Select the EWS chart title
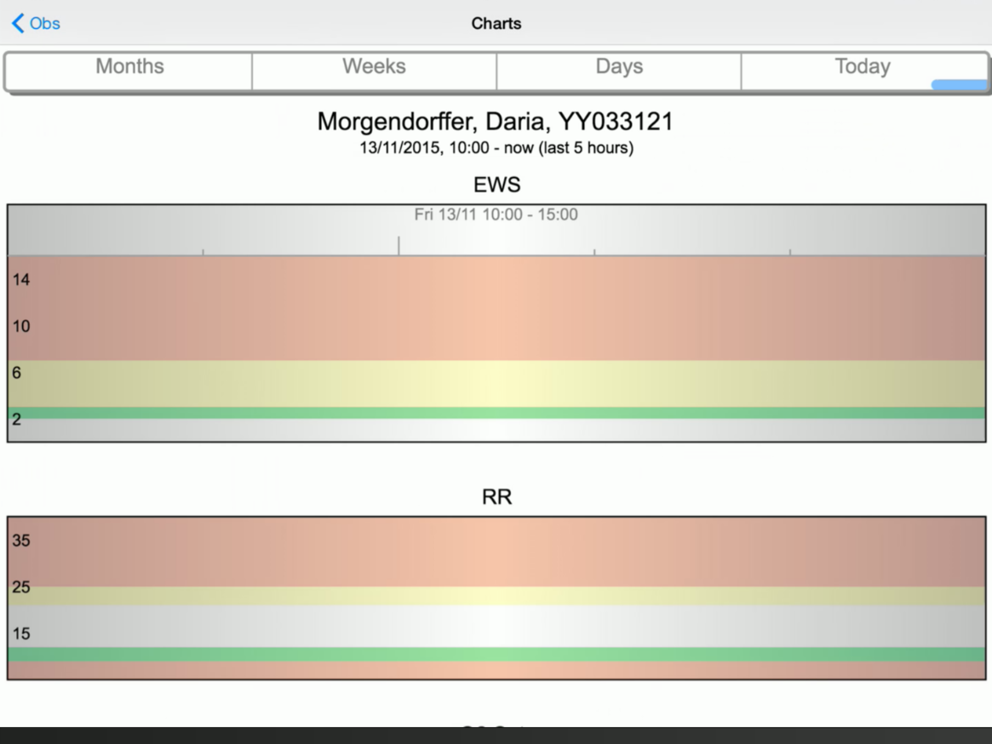Image resolution: width=992 pixels, height=744 pixels. point(496,185)
